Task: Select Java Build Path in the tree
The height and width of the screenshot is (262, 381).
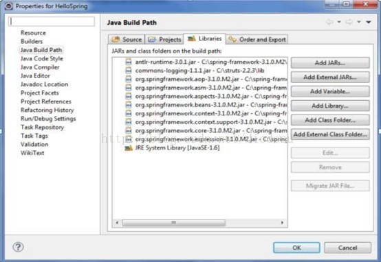Action: tap(41, 50)
